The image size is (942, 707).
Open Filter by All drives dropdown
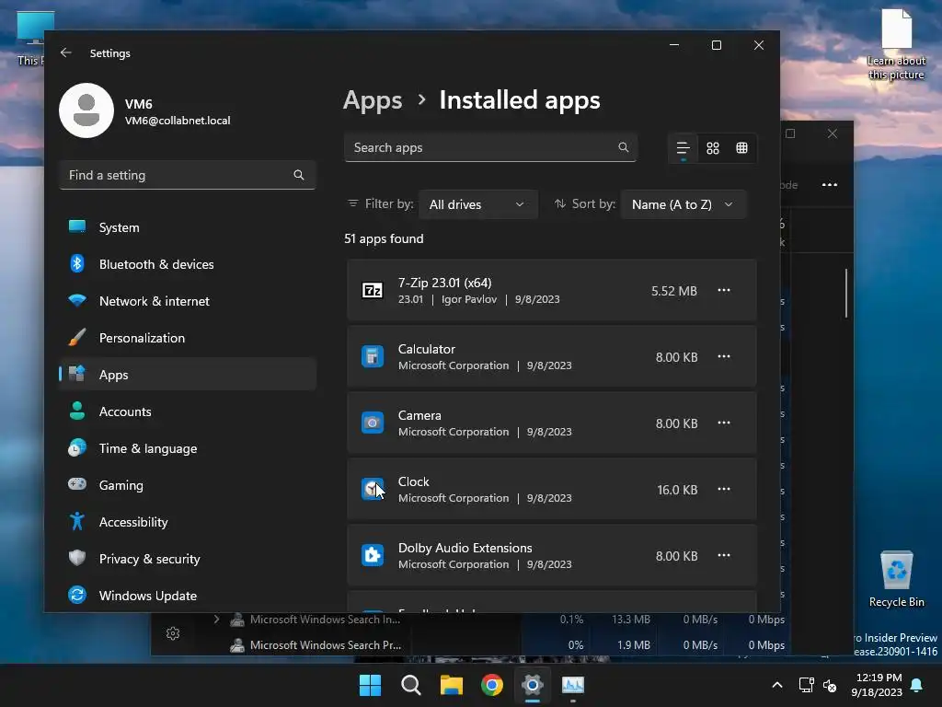click(x=477, y=204)
